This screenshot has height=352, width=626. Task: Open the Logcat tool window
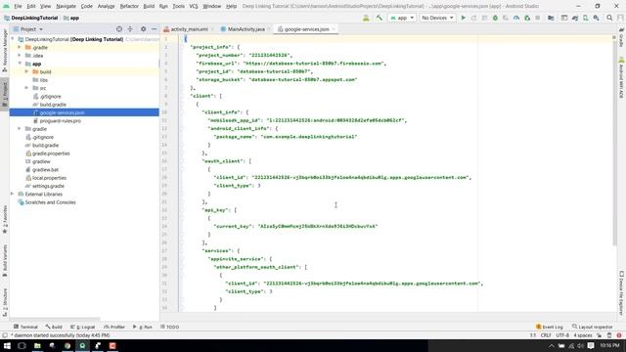coord(82,327)
